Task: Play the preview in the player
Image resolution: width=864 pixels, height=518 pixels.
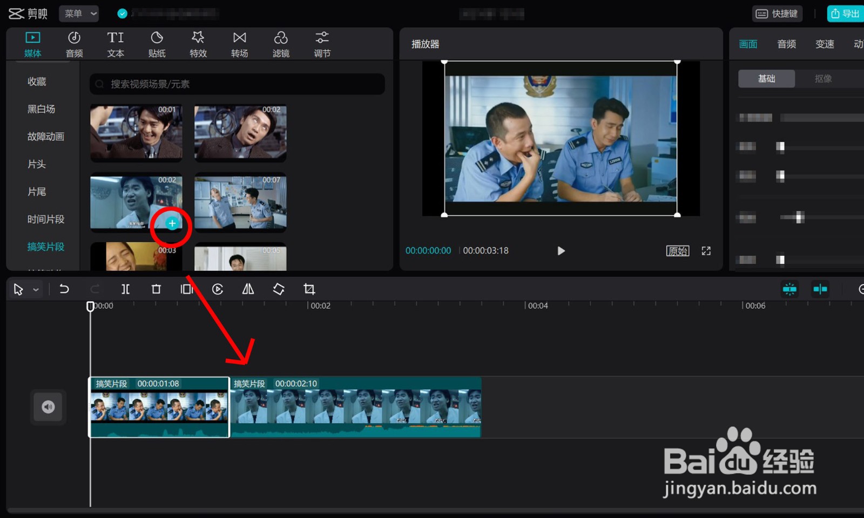Action: (x=561, y=251)
